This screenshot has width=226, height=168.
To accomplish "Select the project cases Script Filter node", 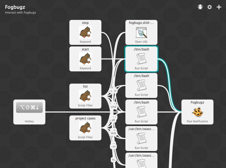I will [85, 128].
